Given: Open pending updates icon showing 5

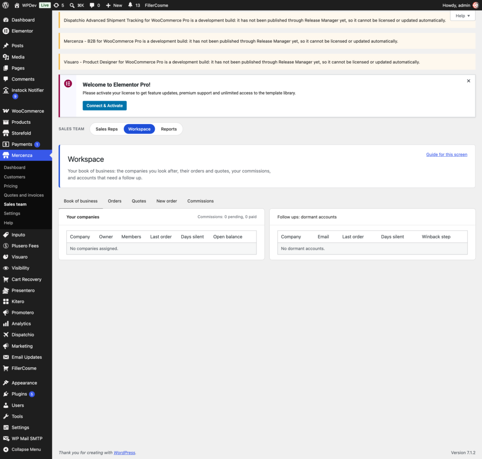Looking at the screenshot, I should click(56, 5).
